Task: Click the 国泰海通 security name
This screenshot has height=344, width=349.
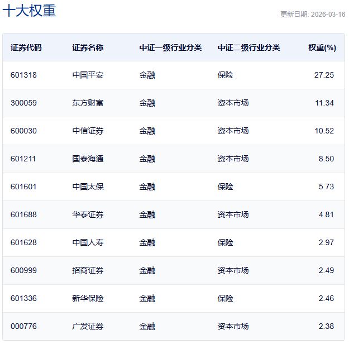Action: click(88, 159)
